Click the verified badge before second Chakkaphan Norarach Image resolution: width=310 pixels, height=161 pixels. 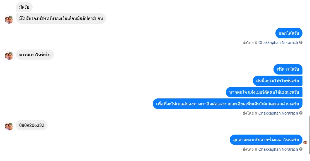256,113
